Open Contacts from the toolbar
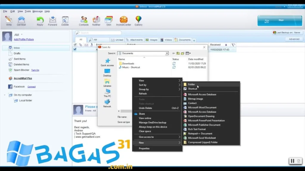Viewport: 305px width, 171px height. 84,21
